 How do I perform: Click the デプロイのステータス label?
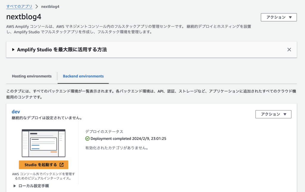(104, 132)
